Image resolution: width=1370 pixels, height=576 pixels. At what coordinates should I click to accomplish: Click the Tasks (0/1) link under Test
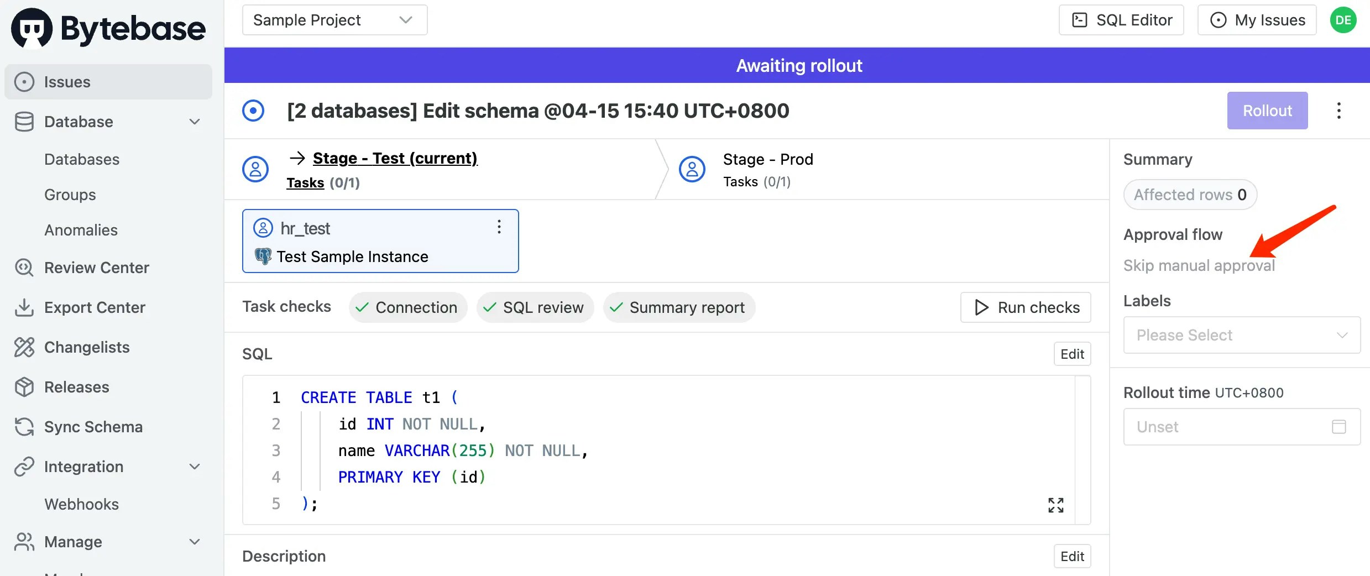tap(323, 182)
